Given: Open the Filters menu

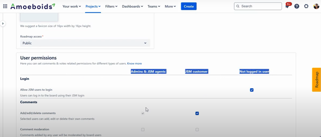Looking at the screenshot, I should click(x=111, y=6).
